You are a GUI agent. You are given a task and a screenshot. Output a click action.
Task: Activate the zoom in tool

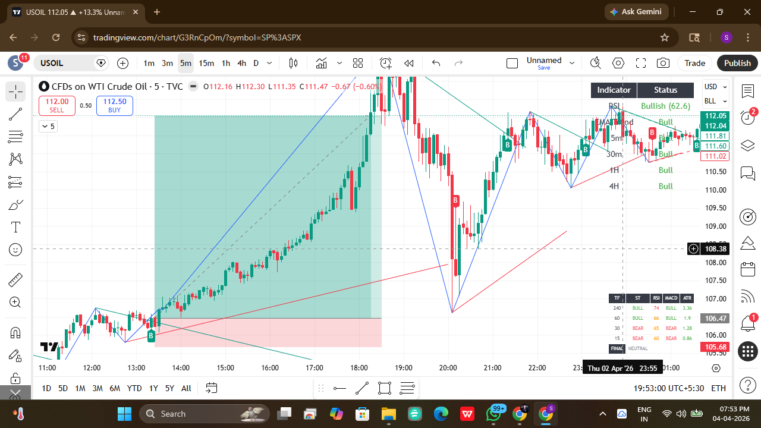tap(15, 302)
